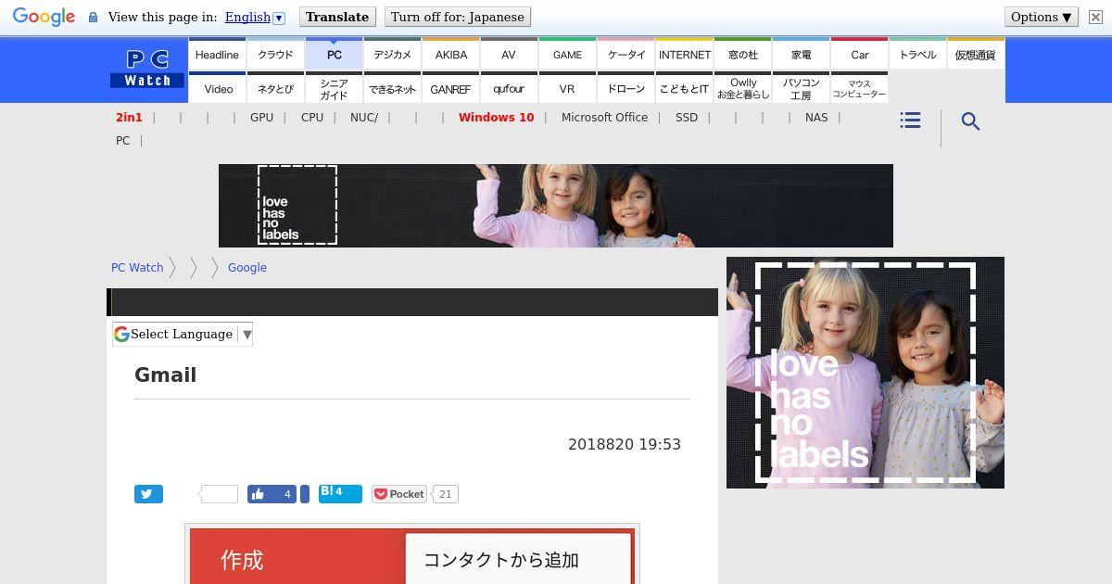Open the パソコン工房 tab
The image size is (1112, 584).
coord(802,89)
